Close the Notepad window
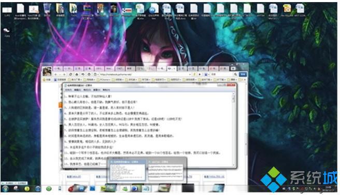 (232, 85)
